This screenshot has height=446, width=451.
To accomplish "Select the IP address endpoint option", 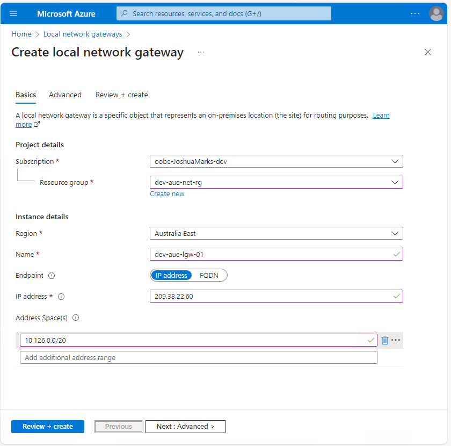I will [x=172, y=275].
